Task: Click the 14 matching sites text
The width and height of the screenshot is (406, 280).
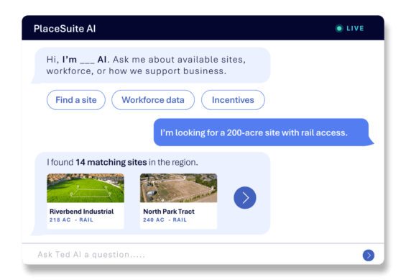Action: (111, 162)
